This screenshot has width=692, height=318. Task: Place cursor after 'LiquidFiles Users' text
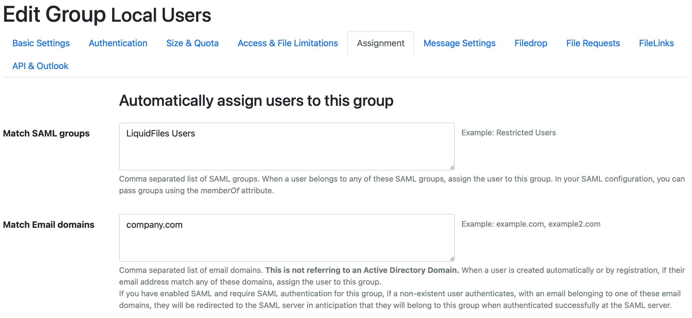[196, 133]
